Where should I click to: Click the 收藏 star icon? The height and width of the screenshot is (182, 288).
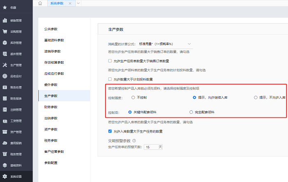coord(5,7)
